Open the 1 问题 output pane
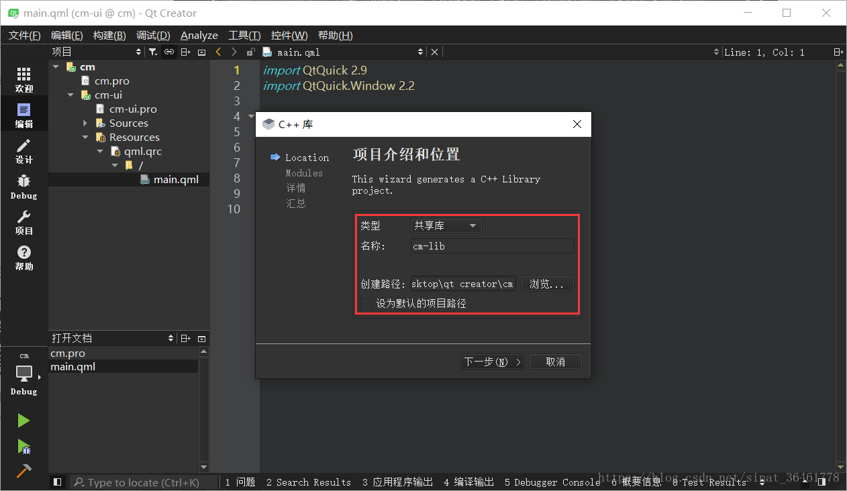 pos(240,482)
